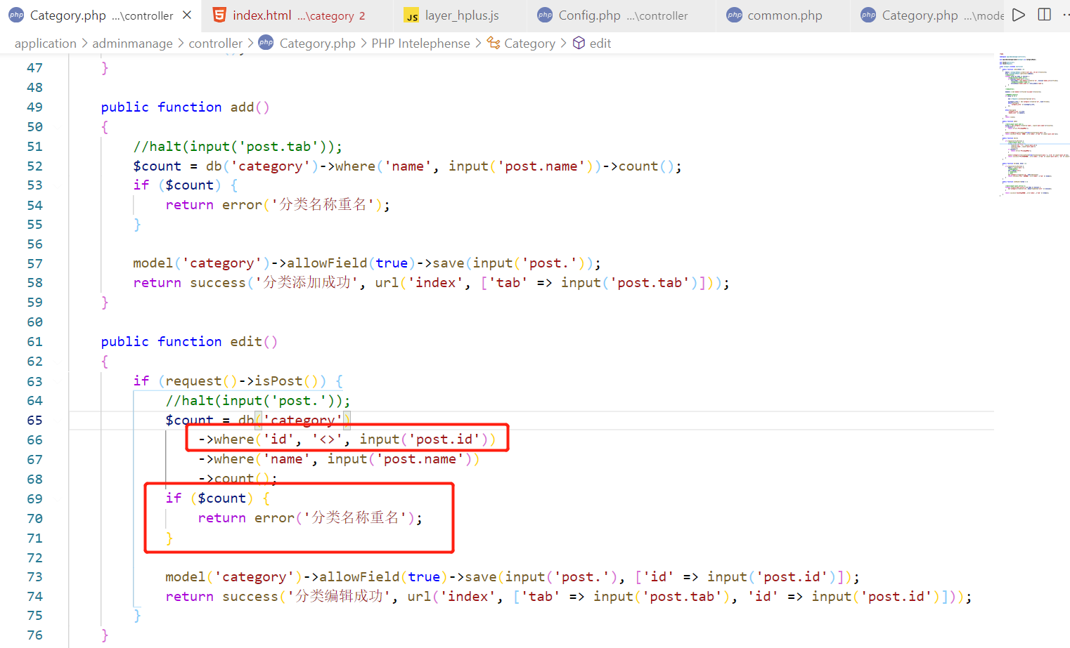Click Category class breadcrumb

click(529, 44)
